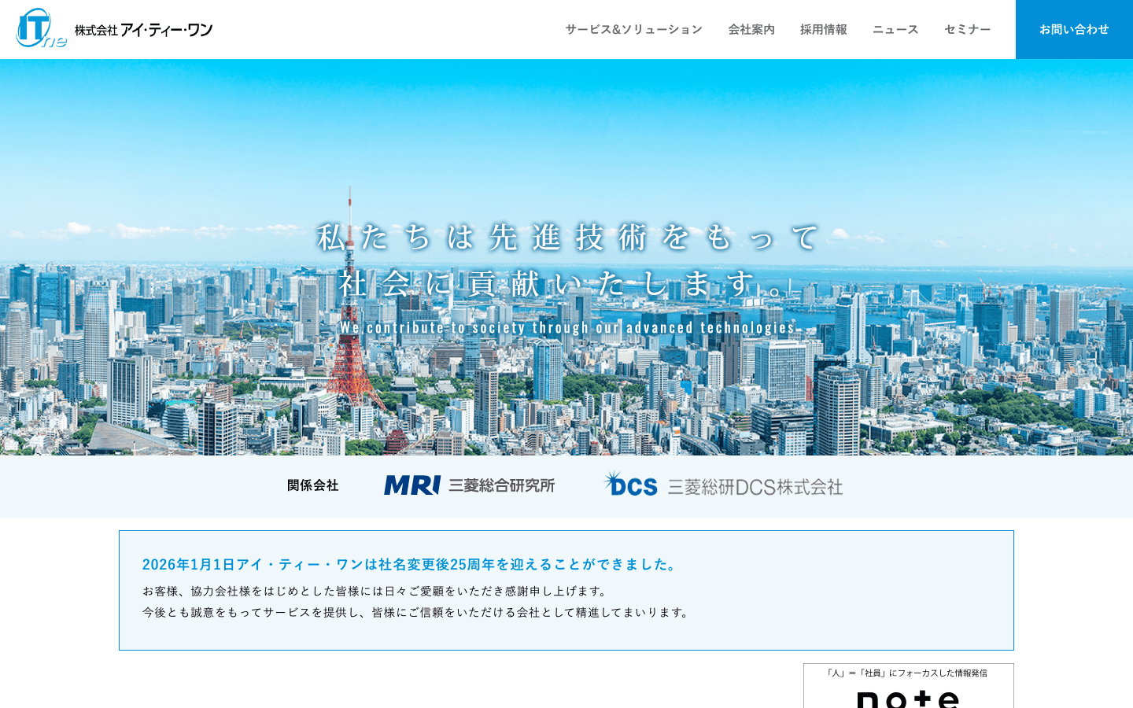Click the IT One company logo

(x=114, y=29)
